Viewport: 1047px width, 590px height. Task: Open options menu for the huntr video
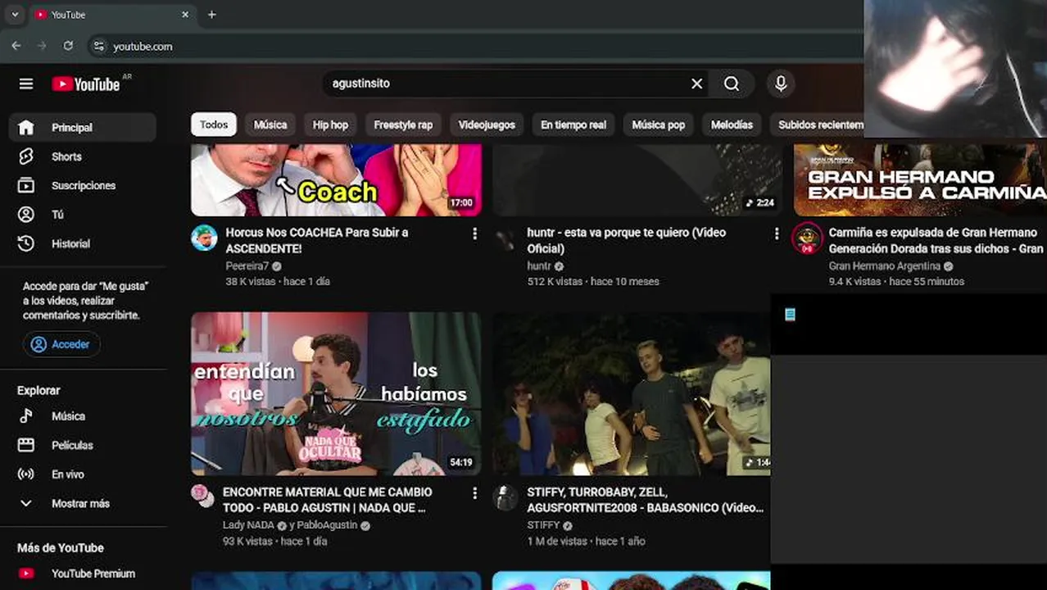pyautogui.click(x=776, y=234)
